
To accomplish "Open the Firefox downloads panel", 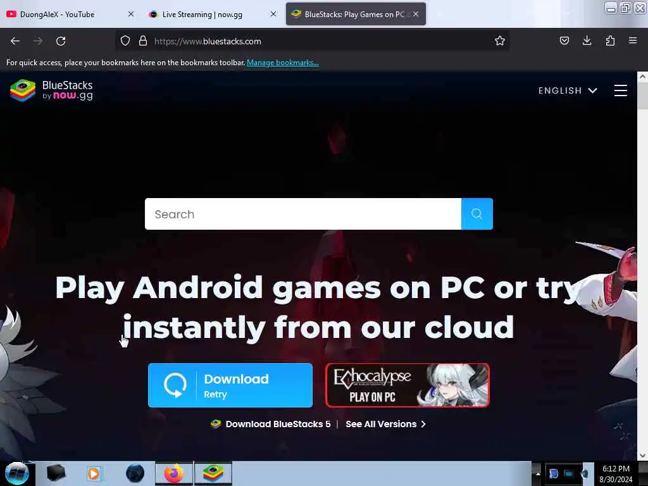I will tap(587, 40).
